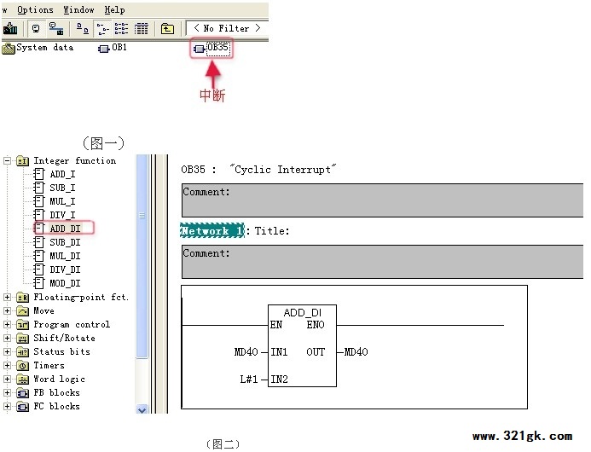591x452 pixels.
Task: Select the MUL_DI instruction
Action: (x=58, y=256)
